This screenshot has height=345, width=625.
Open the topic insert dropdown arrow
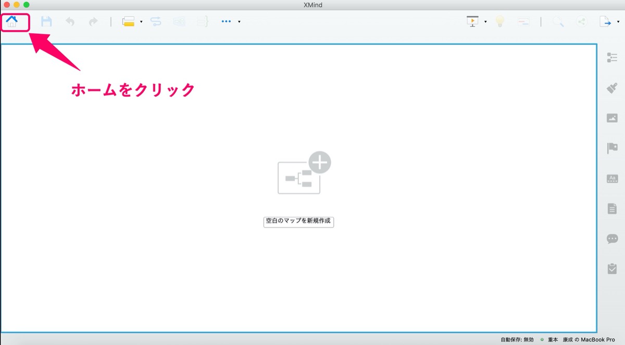(141, 22)
